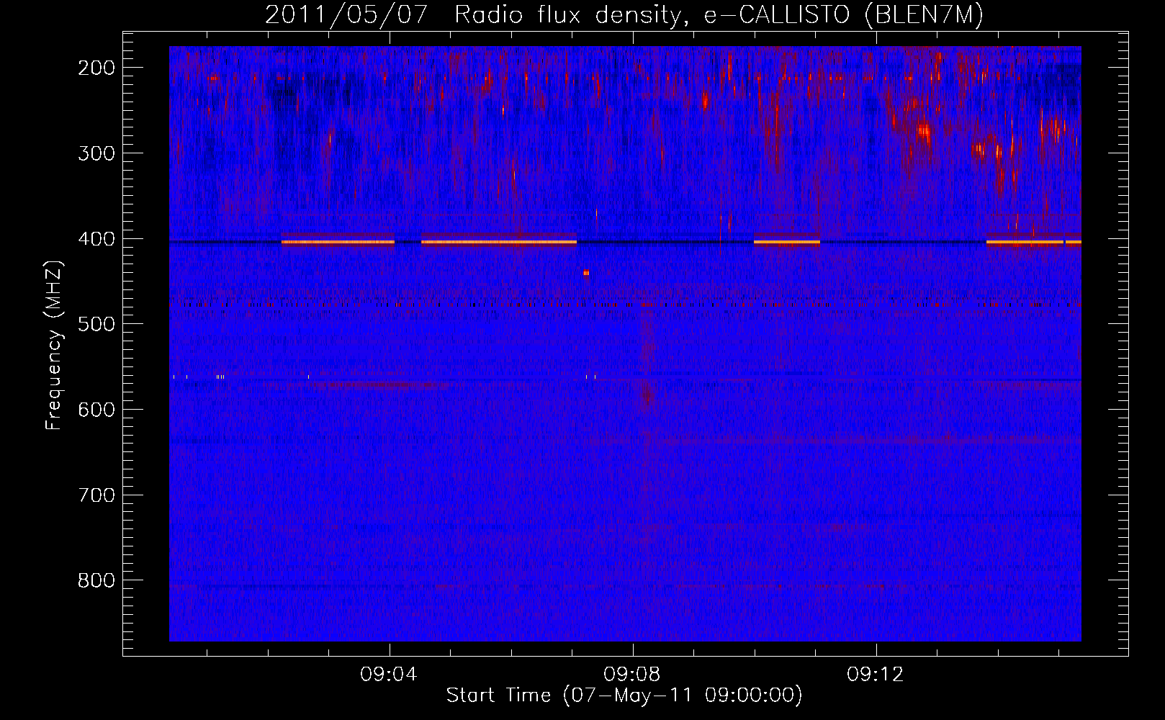Image resolution: width=1165 pixels, height=720 pixels.
Task: Click the 300 frequency tick label
Action: click(96, 153)
